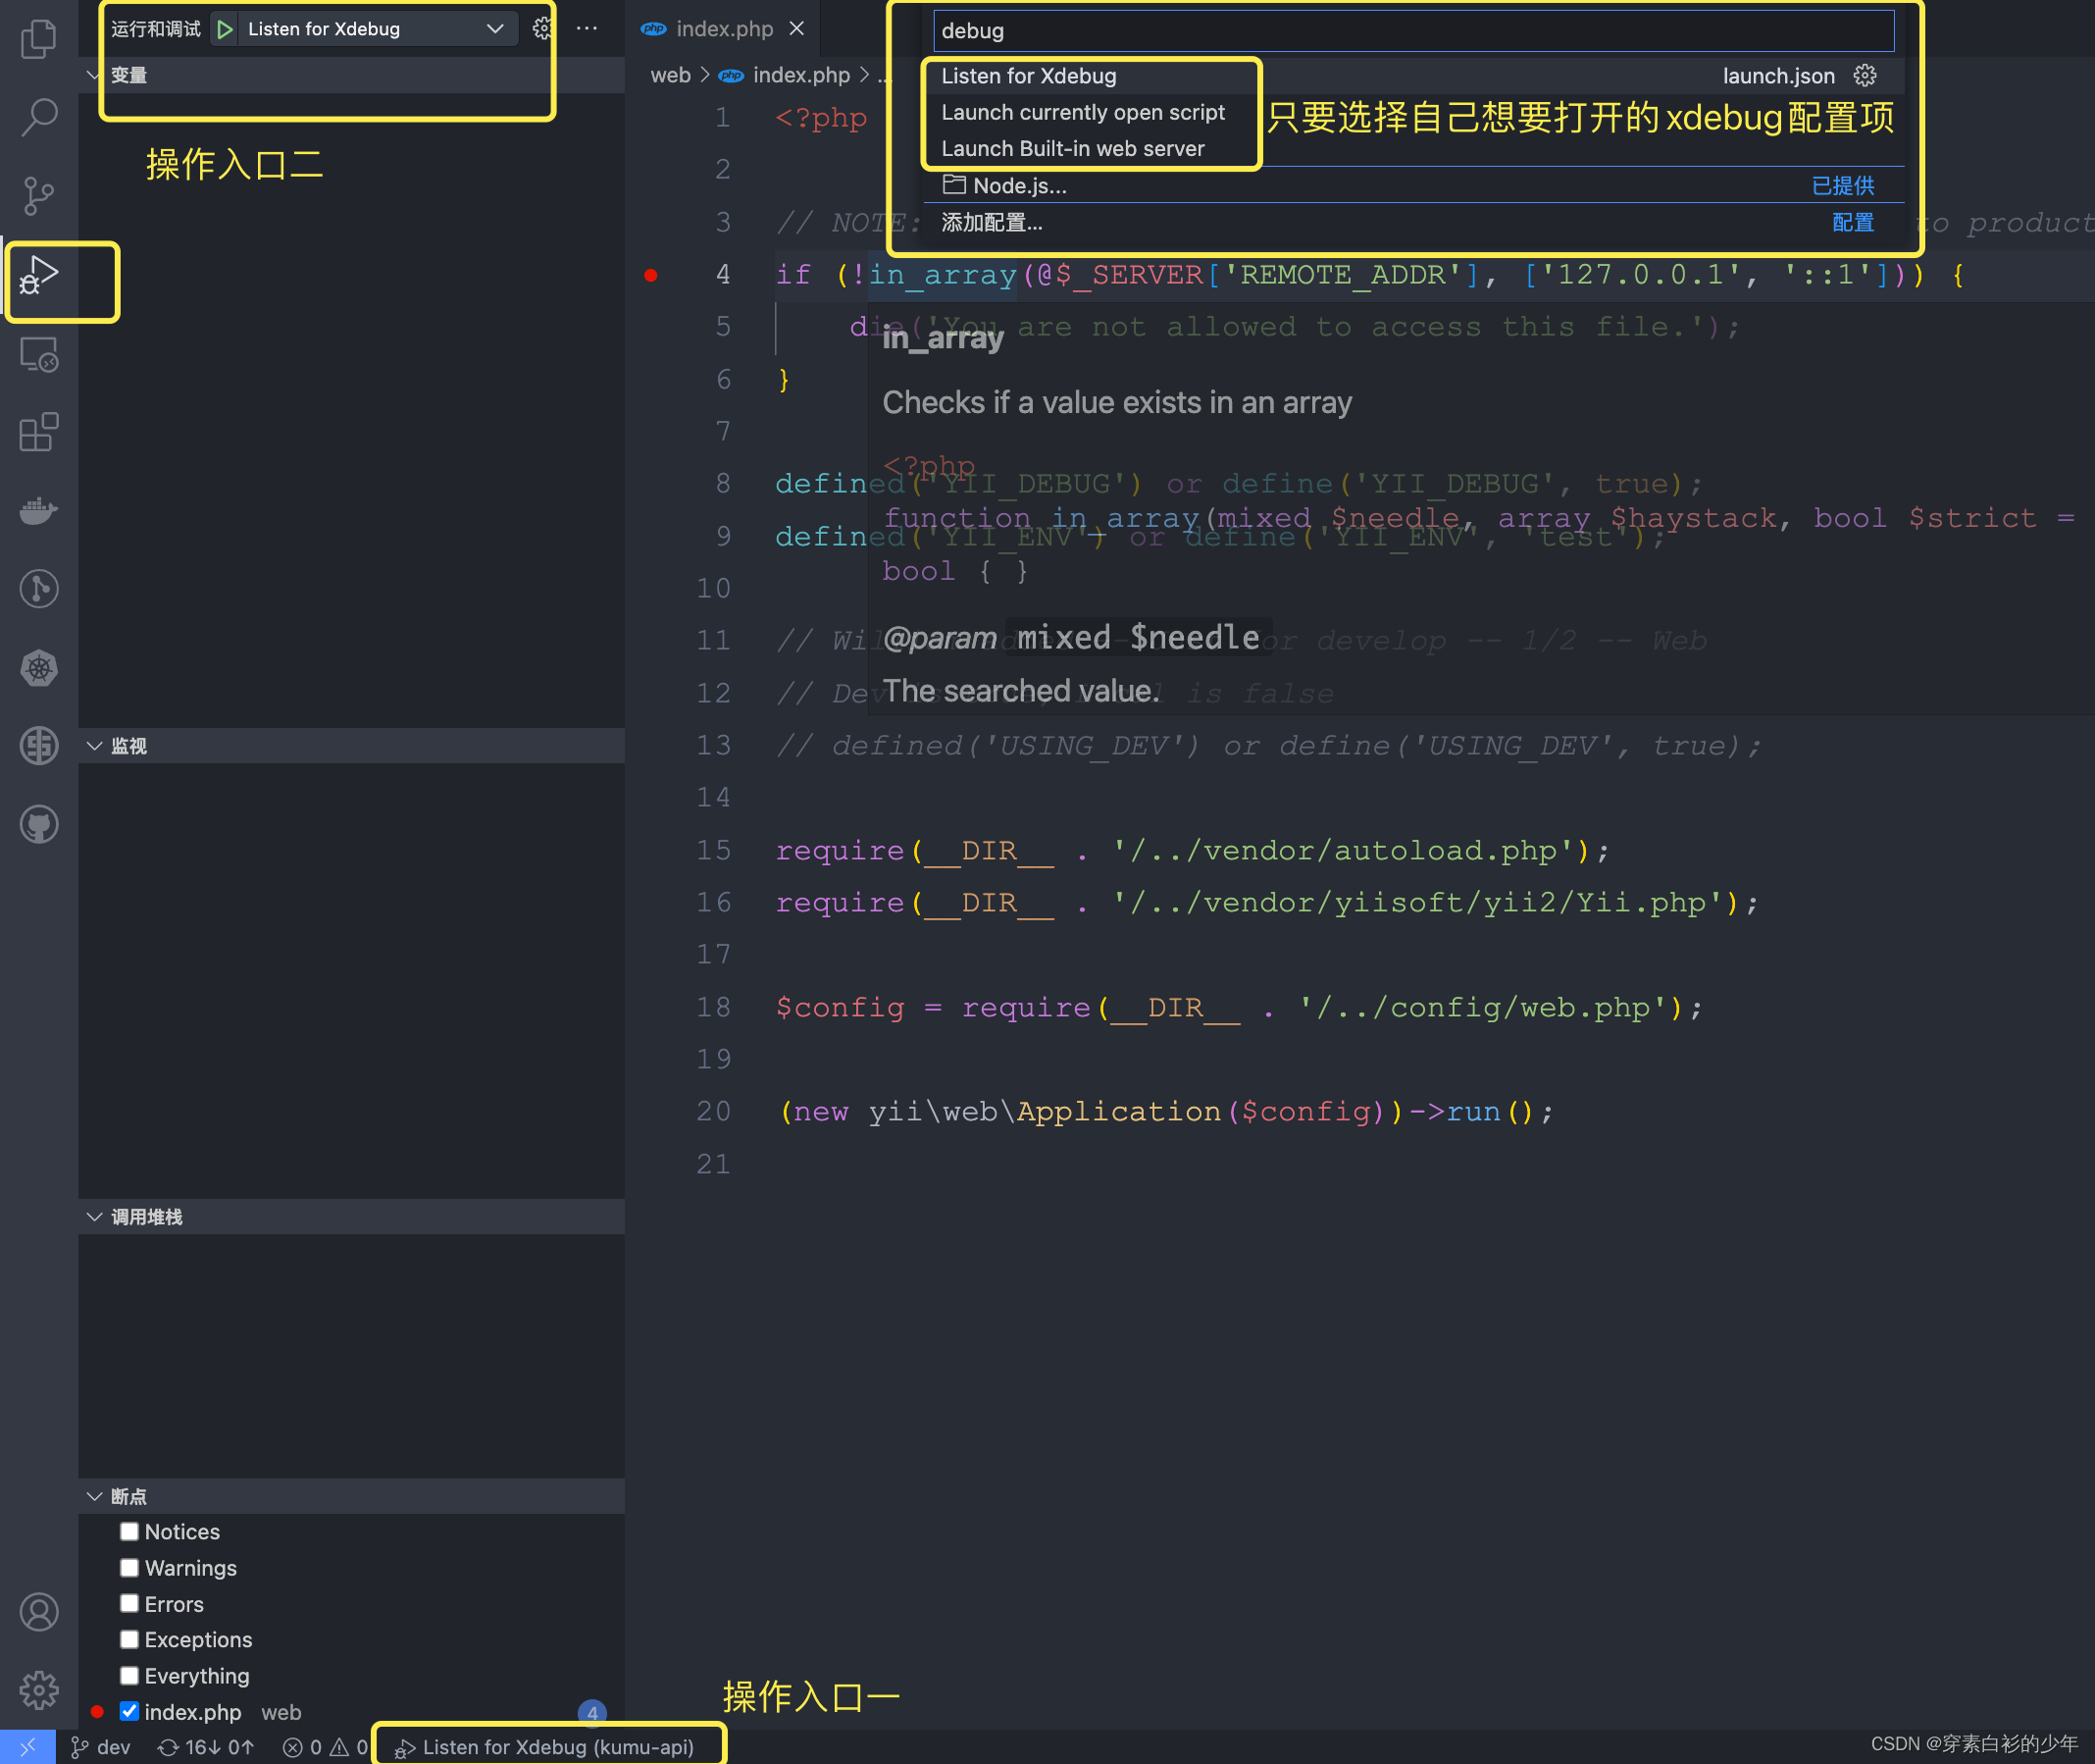Open Source Control view

(x=38, y=196)
